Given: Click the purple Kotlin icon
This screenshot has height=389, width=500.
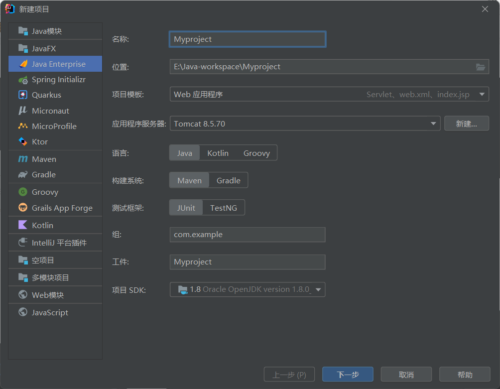Looking at the screenshot, I should click(x=23, y=225).
